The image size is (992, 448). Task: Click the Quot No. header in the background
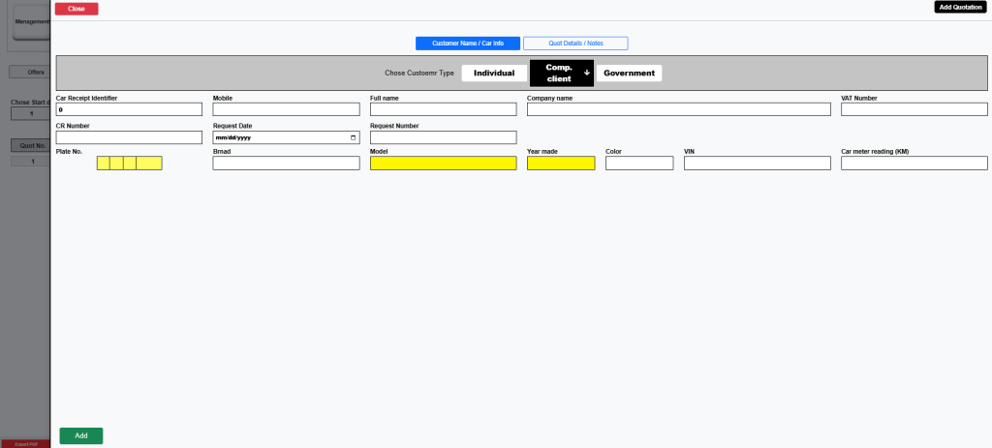30,145
